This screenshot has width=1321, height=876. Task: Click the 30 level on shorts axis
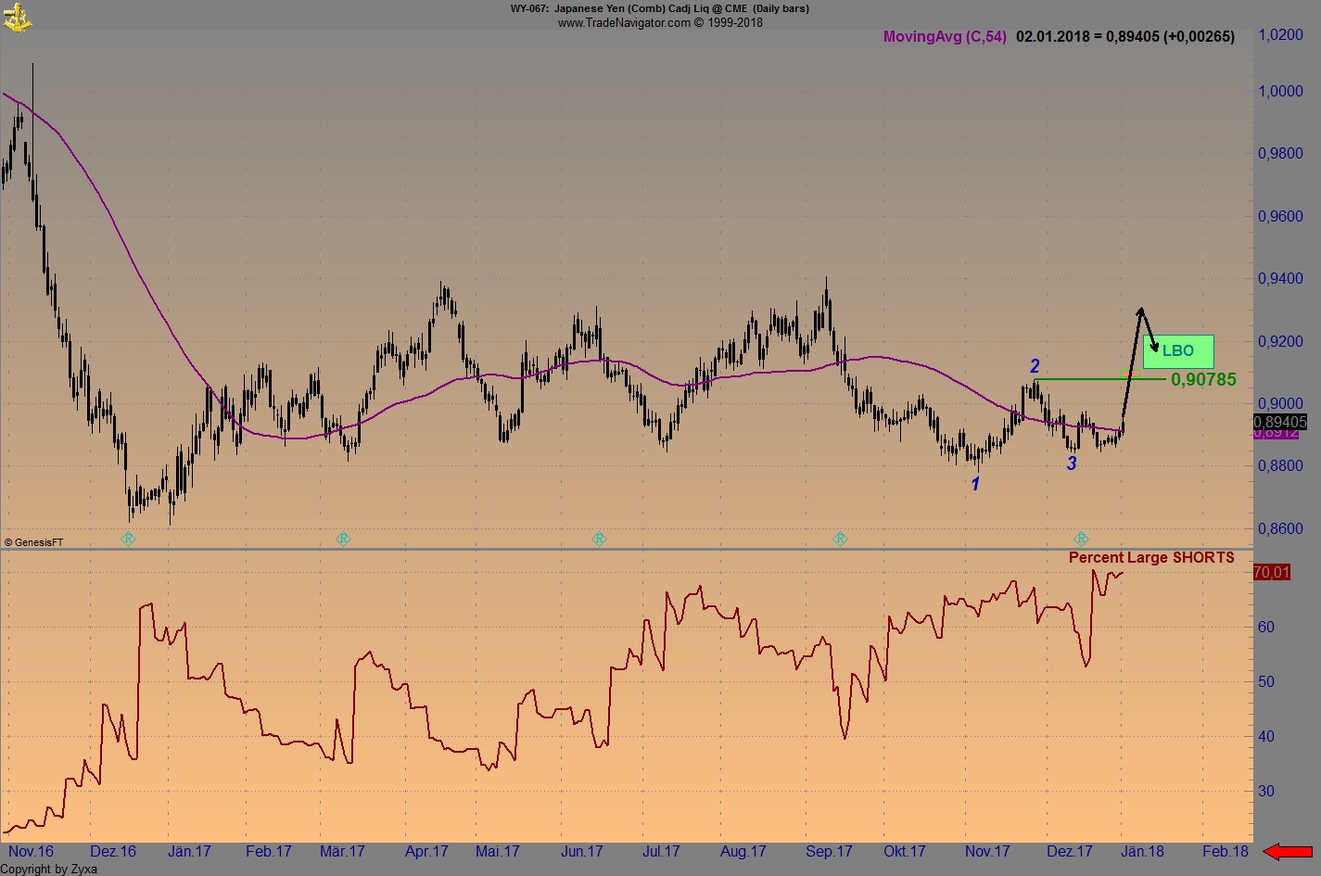tap(1265, 791)
